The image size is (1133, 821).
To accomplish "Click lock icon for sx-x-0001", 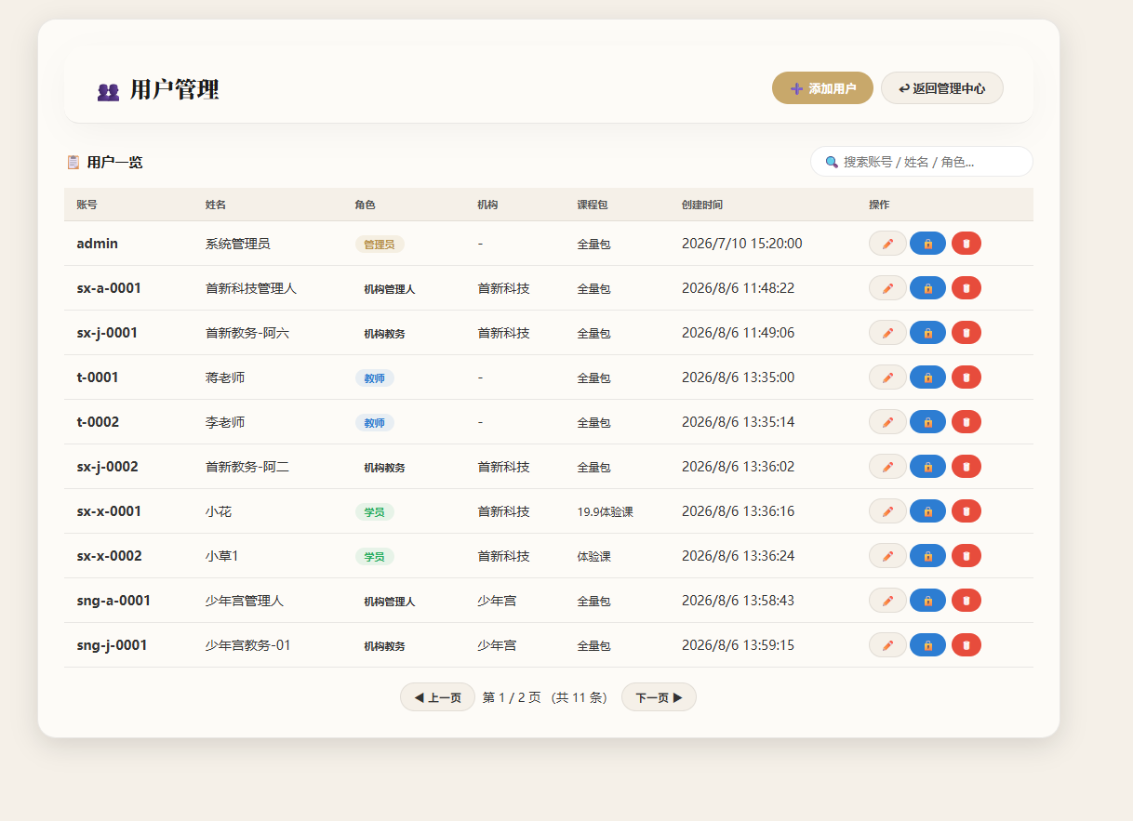I will coord(927,511).
